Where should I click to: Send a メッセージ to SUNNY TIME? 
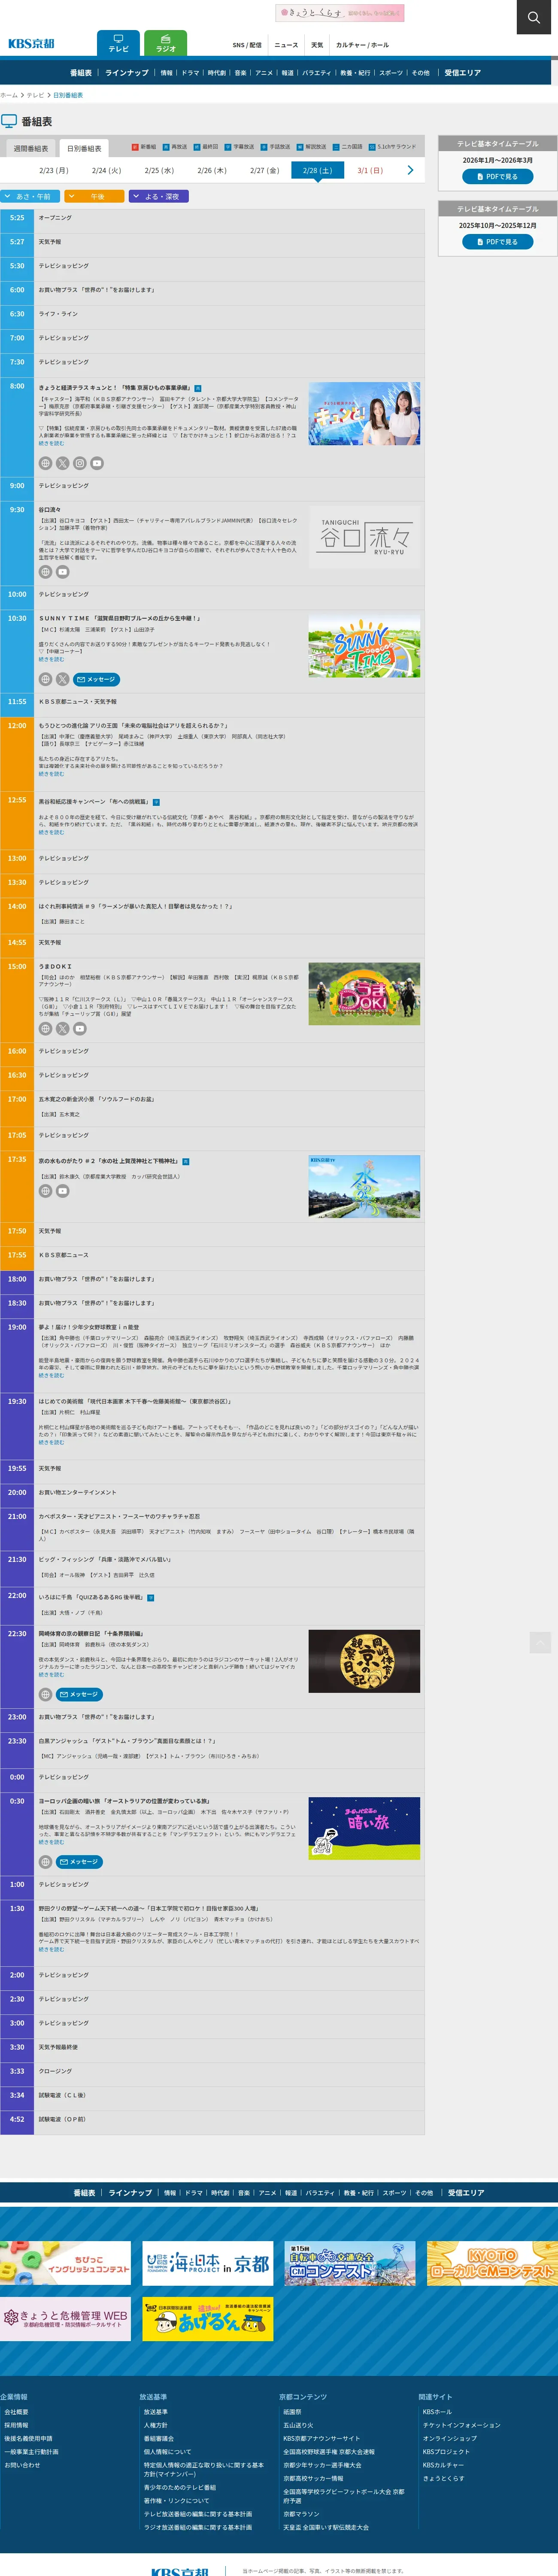[x=97, y=679]
